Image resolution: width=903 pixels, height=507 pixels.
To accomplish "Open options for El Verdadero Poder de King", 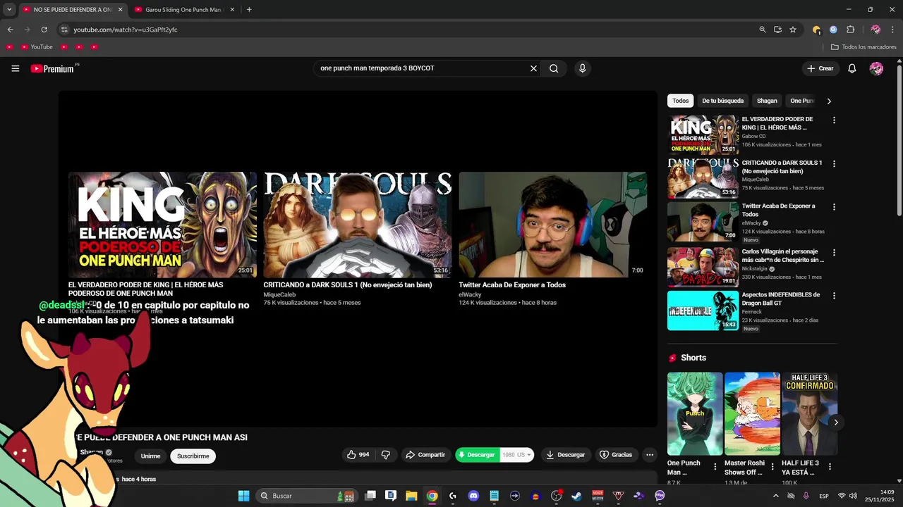I will click(x=834, y=120).
